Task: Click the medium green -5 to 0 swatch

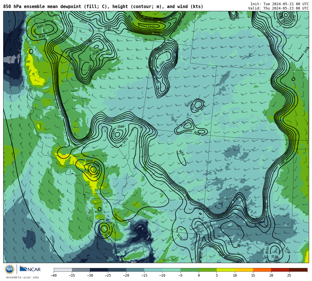Action: click(190, 270)
